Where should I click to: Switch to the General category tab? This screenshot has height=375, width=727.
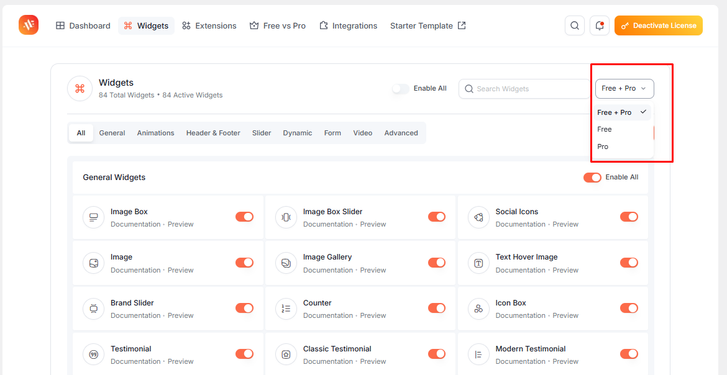point(112,133)
